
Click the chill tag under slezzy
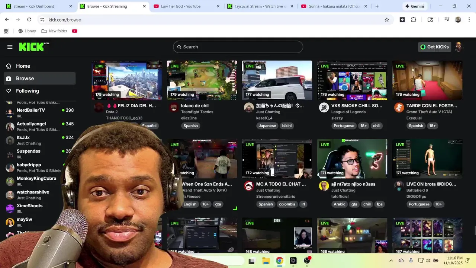[x=377, y=126]
